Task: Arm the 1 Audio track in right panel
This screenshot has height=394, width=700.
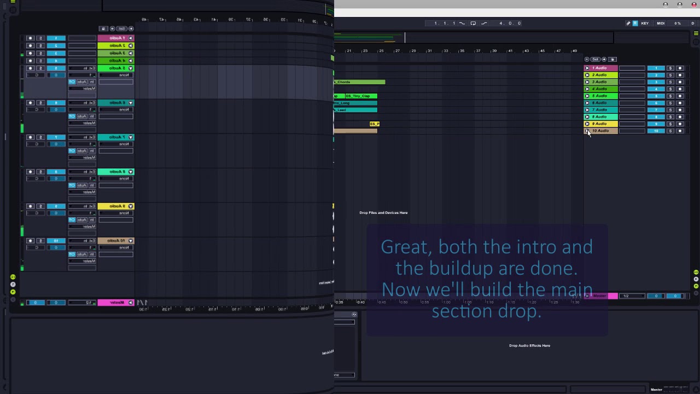Action: point(680,68)
